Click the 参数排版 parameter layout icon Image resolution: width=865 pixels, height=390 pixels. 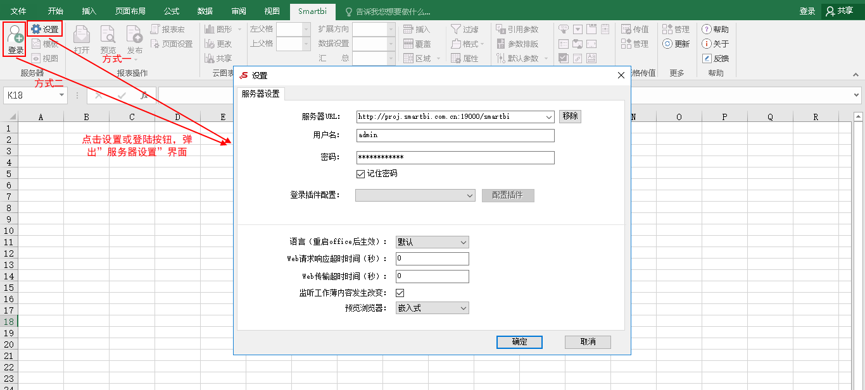pos(517,44)
